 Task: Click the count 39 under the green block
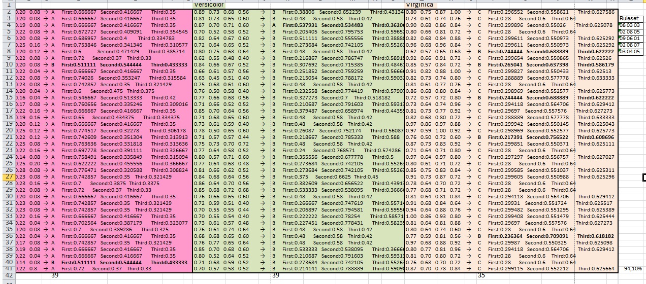point(276,275)
